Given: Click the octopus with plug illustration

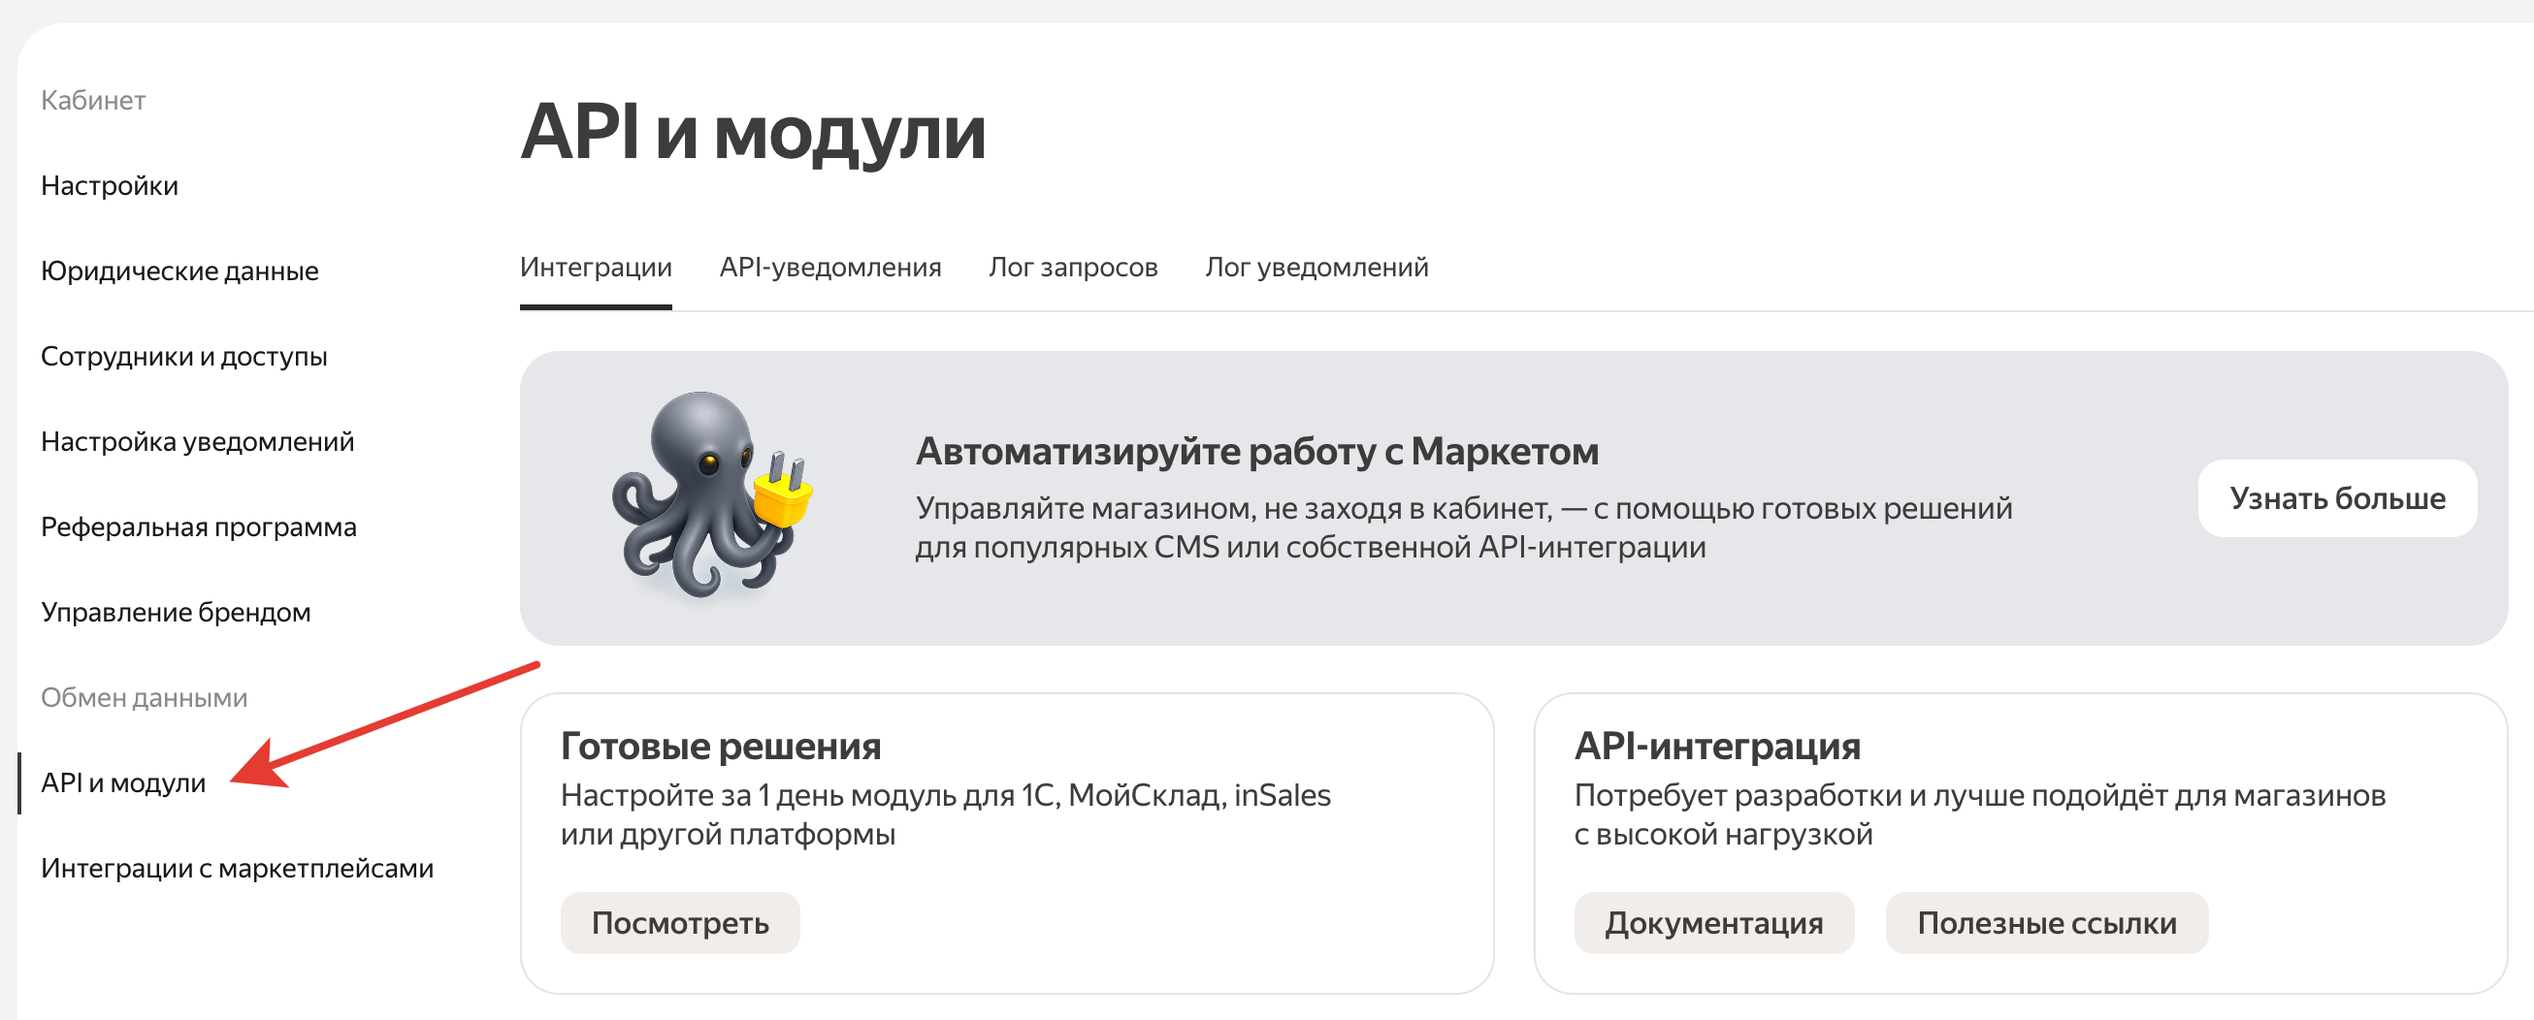Looking at the screenshot, I should click(x=710, y=501).
